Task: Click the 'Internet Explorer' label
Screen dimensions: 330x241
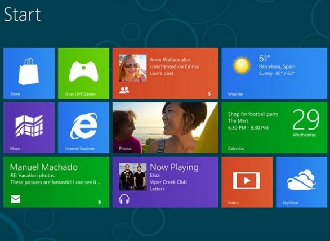Action: pos(80,149)
